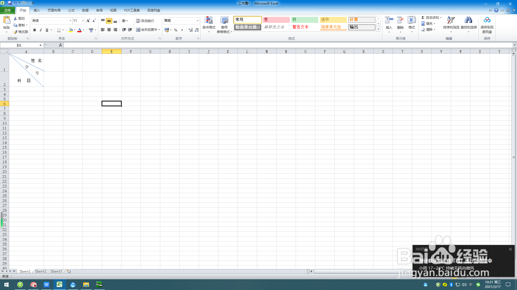
Task: Switch to the Insert (插入) tab
Action: 37,10
